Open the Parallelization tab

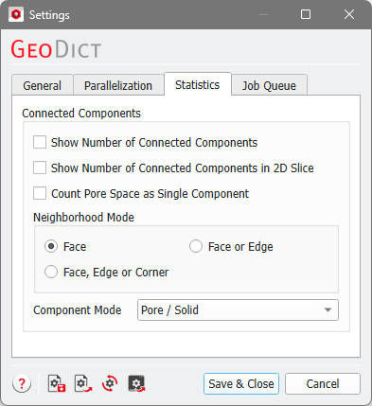click(118, 85)
